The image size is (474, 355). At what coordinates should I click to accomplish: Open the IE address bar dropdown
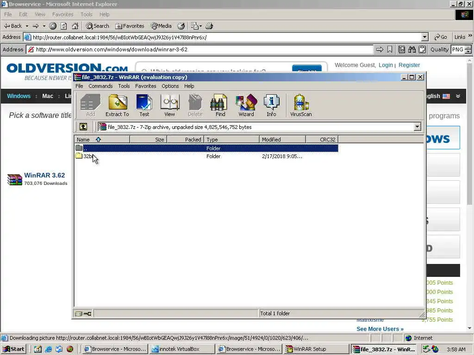point(425,37)
